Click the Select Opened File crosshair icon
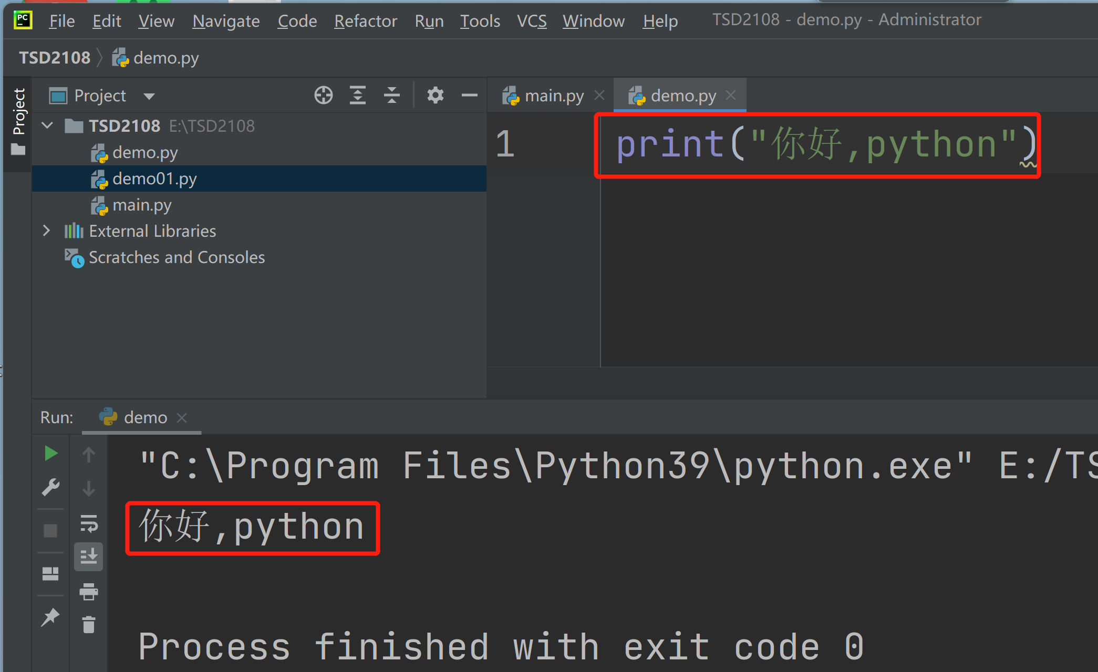This screenshot has height=672, width=1098. 324,96
